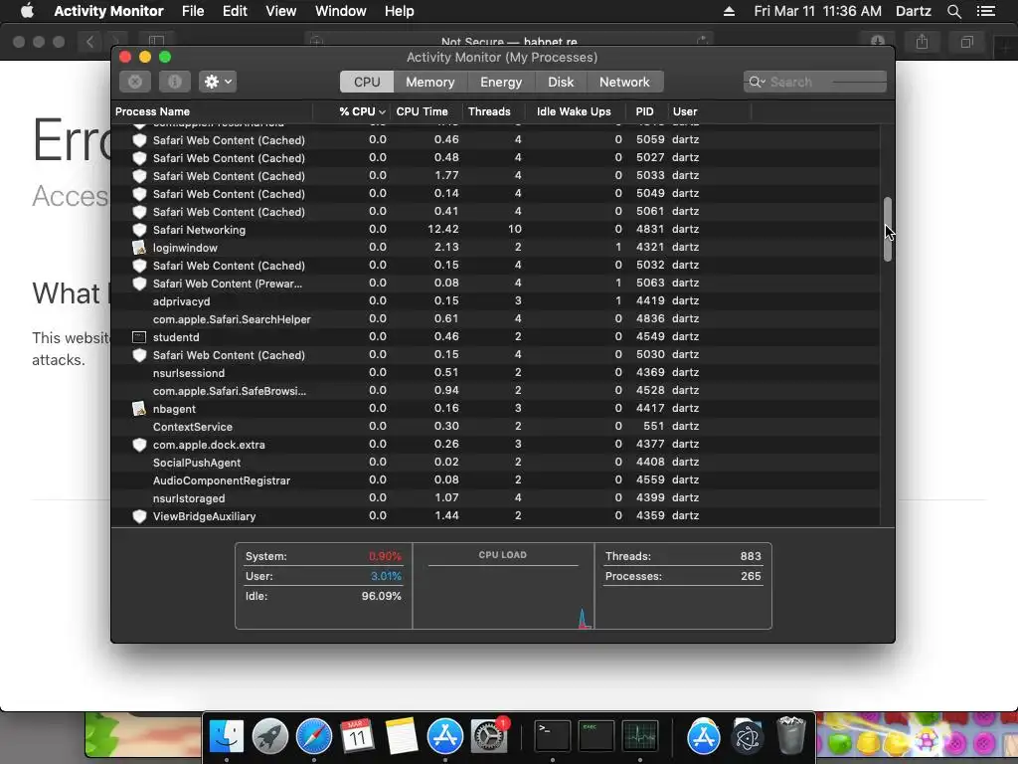1018x764 pixels.
Task: Open the Inspect process info button
Action: click(175, 82)
